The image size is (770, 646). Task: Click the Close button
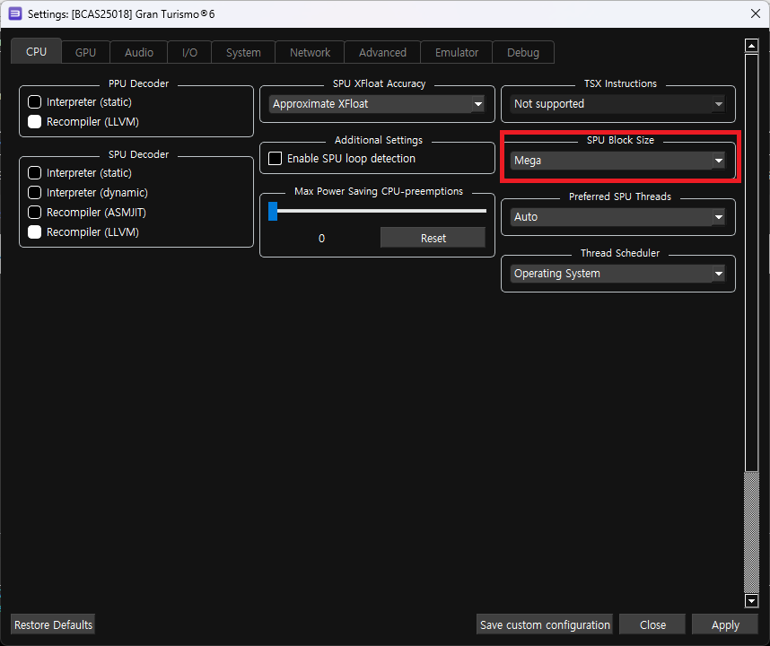[652, 624]
